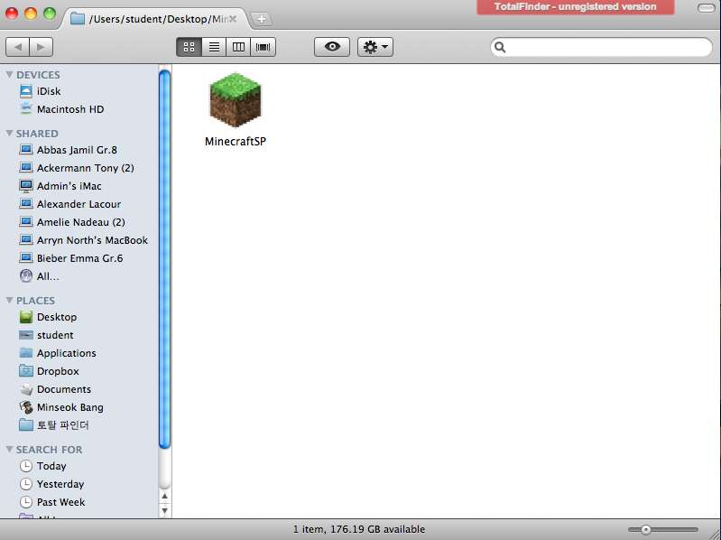Switch to Cover Flow view
721x540 pixels.
tap(263, 47)
